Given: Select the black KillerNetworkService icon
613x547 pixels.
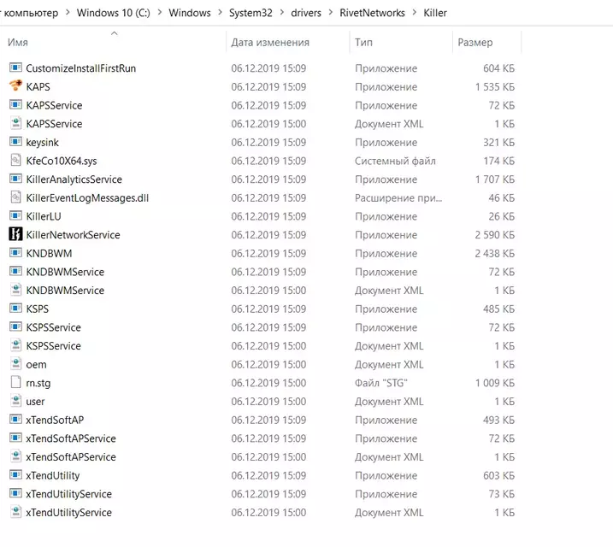Looking at the screenshot, I should [15, 234].
